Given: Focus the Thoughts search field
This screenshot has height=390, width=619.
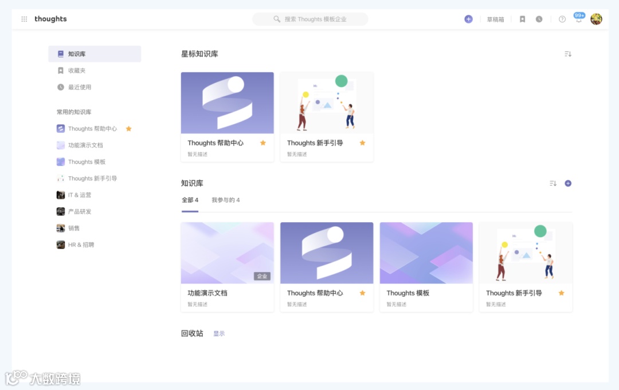Looking at the screenshot, I should [x=310, y=19].
